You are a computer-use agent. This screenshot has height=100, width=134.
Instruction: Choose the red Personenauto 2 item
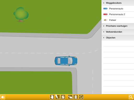click(x=118, y=14)
